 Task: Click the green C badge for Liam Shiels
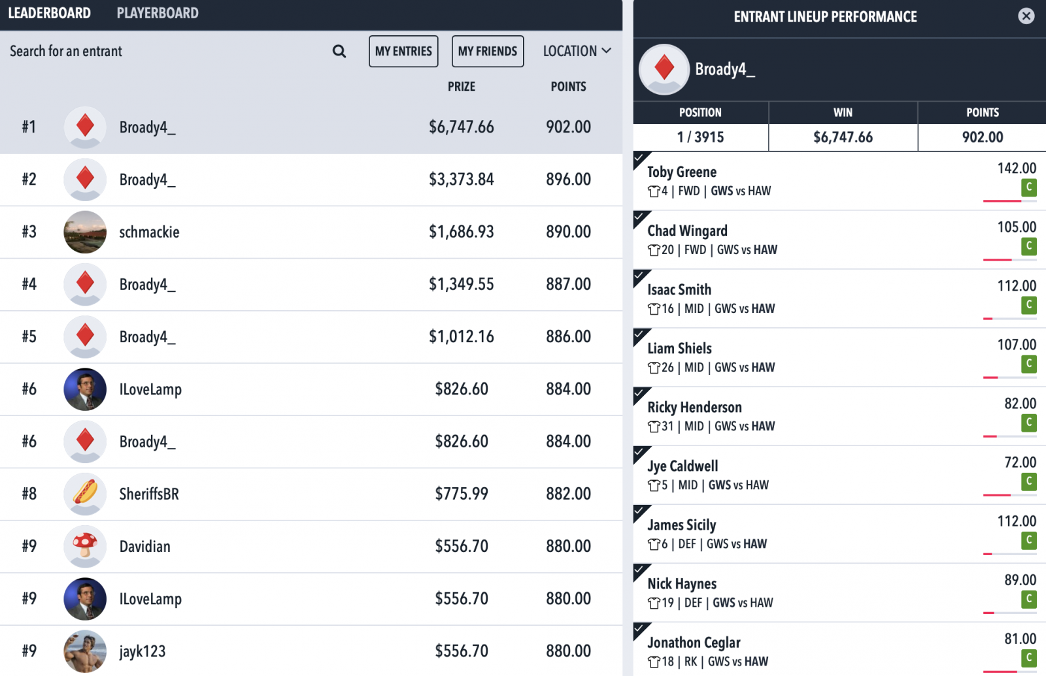(1029, 364)
